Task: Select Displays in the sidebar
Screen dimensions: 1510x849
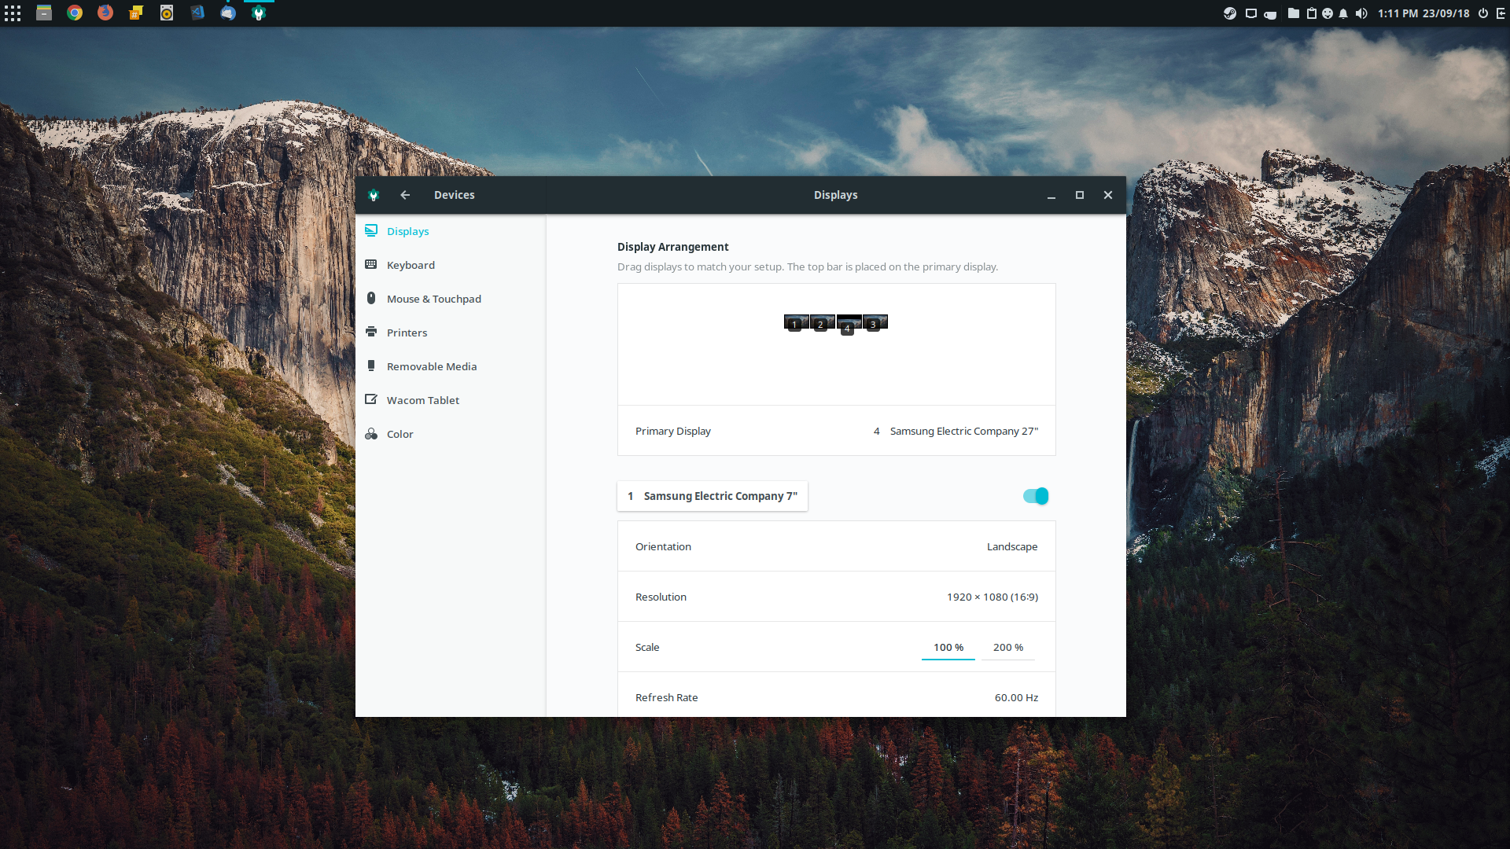Action: point(450,231)
